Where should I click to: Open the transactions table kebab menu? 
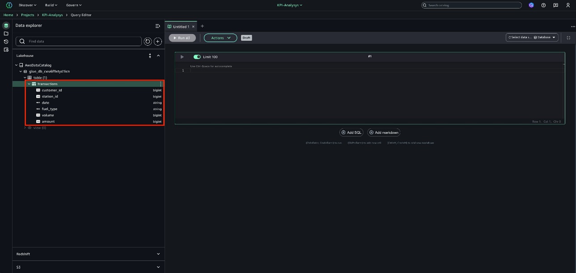(x=161, y=84)
